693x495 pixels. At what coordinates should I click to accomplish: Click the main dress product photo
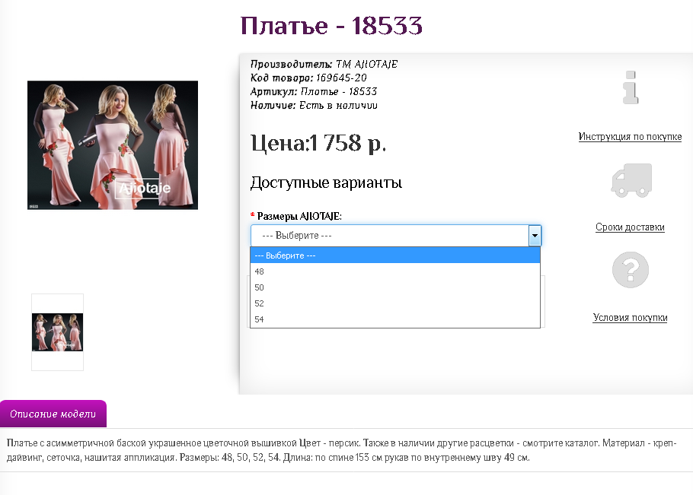click(113, 145)
